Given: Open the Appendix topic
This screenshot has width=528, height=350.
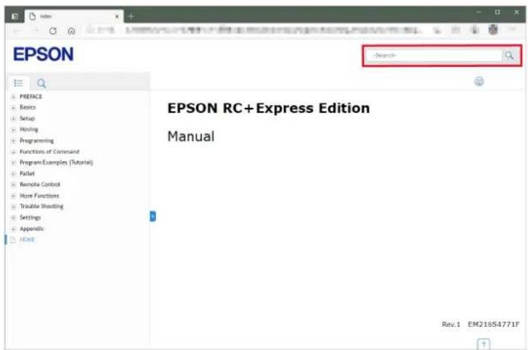Looking at the screenshot, I should 32,229.
